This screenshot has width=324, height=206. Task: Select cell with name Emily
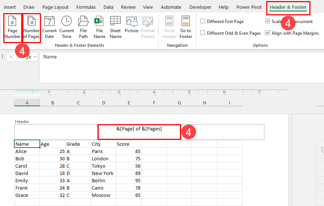27,180
